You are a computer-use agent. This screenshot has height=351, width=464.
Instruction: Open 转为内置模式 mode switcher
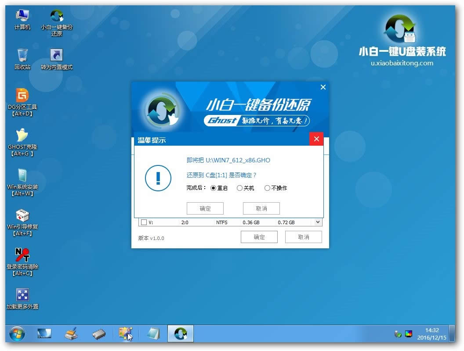[56, 54]
